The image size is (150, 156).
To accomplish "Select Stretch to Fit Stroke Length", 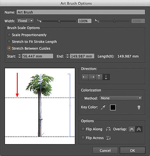I will coord(9,42).
